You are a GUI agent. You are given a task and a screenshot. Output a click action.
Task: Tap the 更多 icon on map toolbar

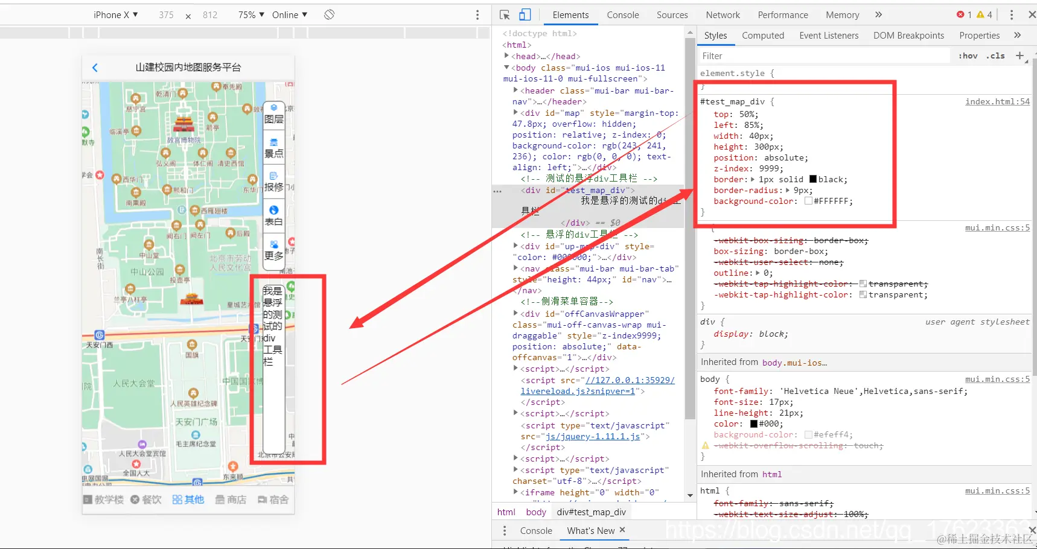(273, 244)
